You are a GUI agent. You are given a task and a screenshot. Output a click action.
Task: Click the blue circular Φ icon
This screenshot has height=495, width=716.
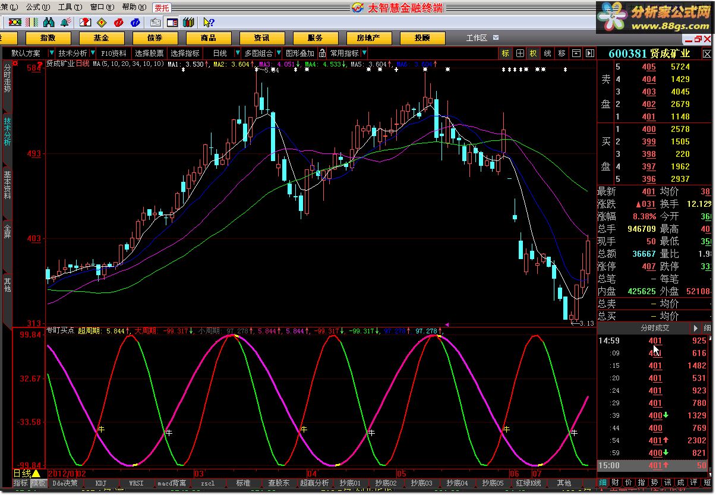tap(135, 23)
